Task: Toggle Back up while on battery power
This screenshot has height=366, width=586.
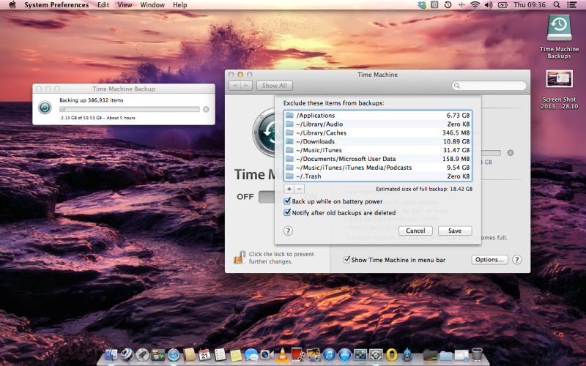Action: 287,201
